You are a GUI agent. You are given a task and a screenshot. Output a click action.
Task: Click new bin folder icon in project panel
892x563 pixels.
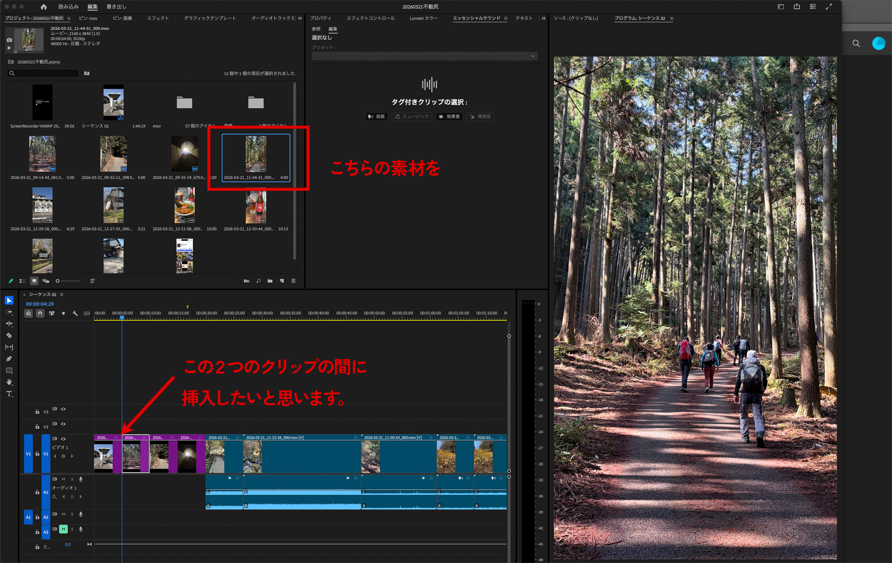click(x=270, y=281)
